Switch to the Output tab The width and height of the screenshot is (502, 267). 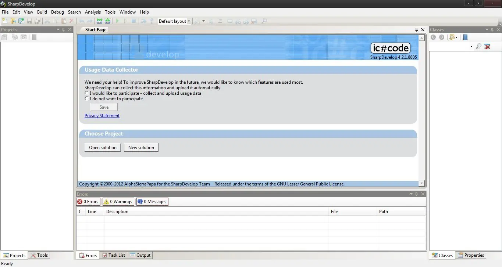pos(140,255)
